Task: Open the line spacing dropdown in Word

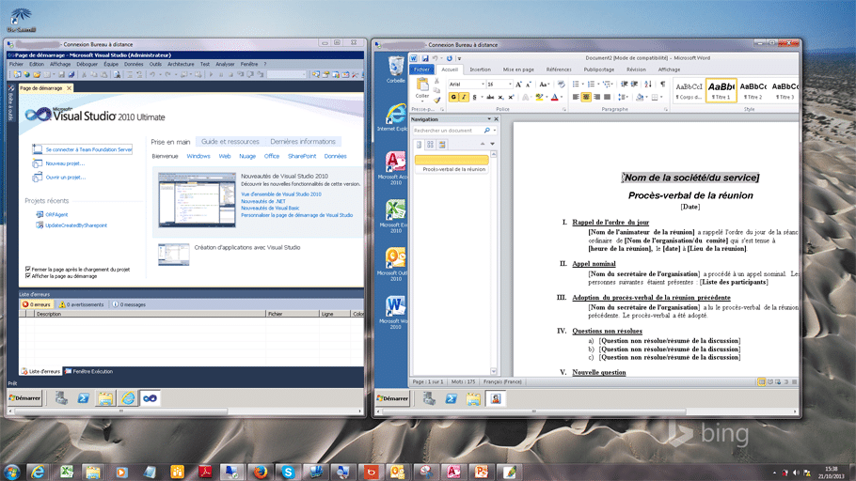Action: pyautogui.click(x=623, y=97)
